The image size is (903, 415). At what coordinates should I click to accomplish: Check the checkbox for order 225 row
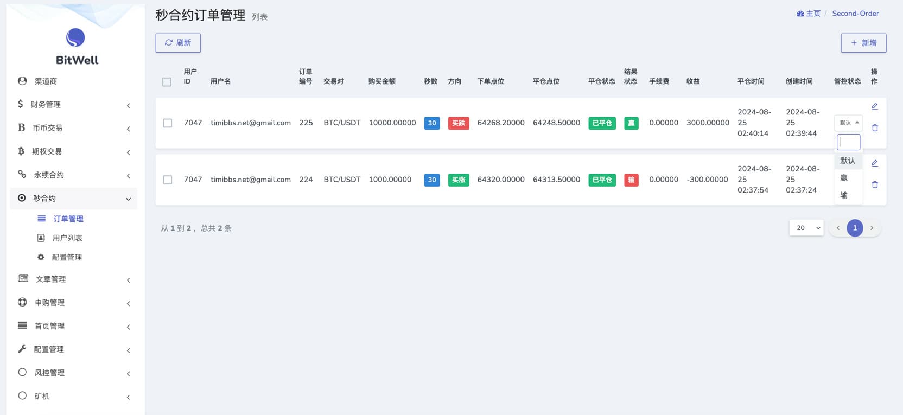click(x=168, y=123)
